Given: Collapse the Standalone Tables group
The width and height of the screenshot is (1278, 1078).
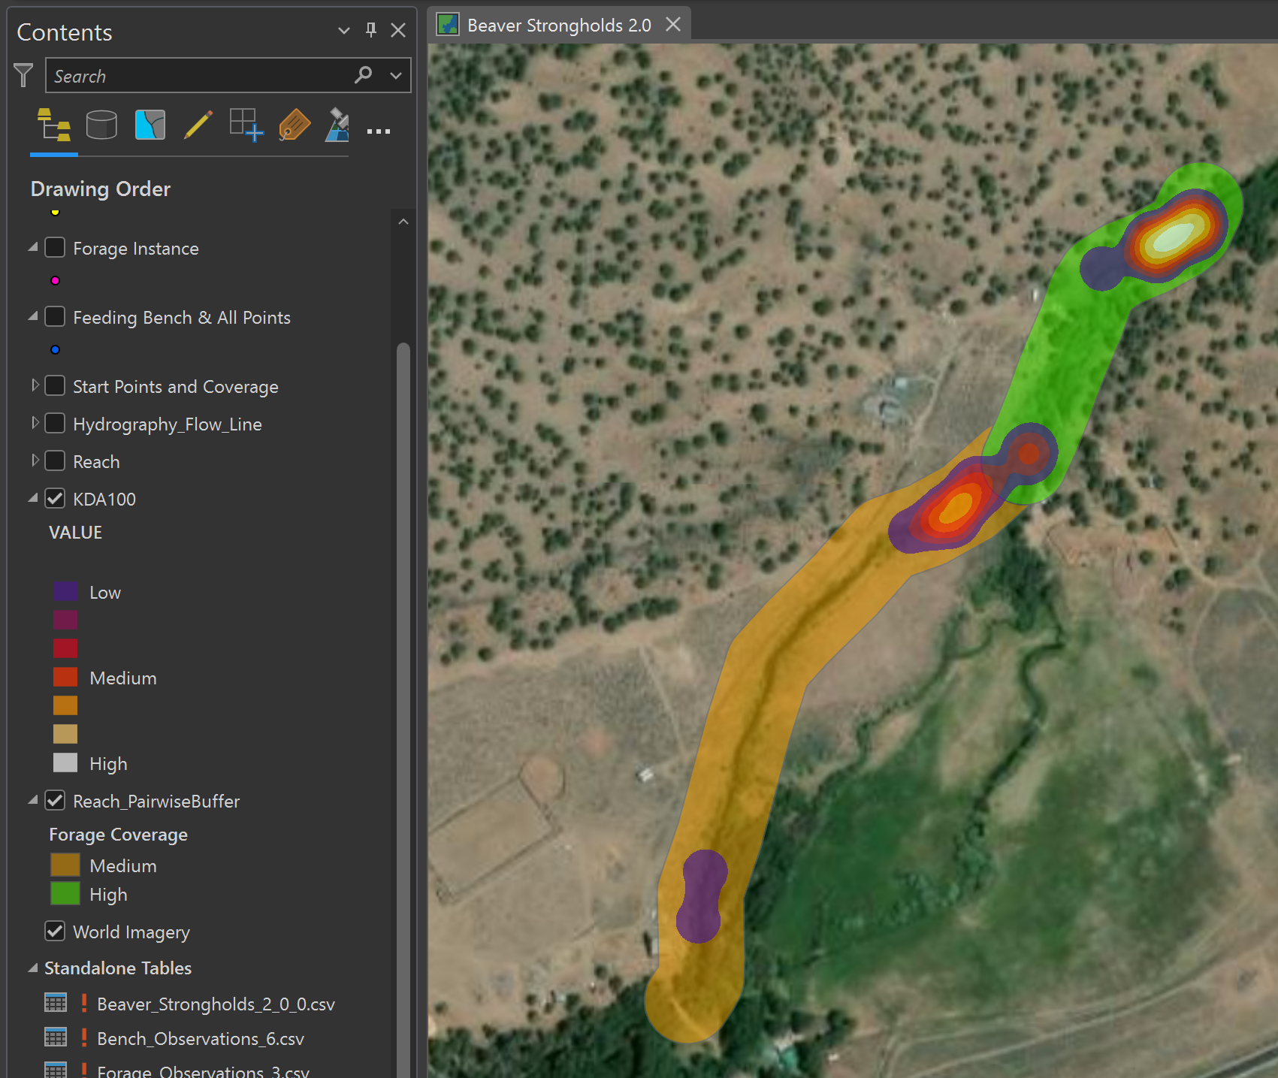Looking at the screenshot, I should pyautogui.click(x=33, y=968).
